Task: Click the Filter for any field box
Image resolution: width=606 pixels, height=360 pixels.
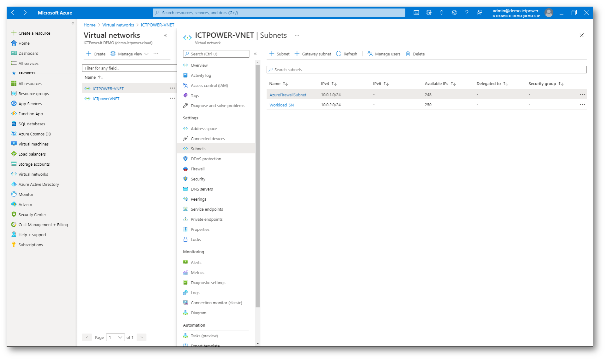Action: 129,68
